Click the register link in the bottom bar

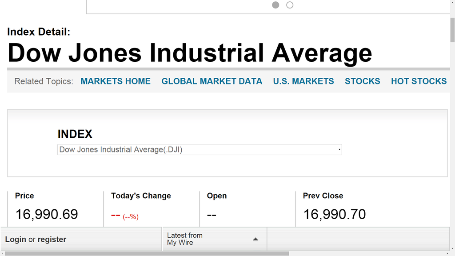pyautogui.click(x=52, y=240)
